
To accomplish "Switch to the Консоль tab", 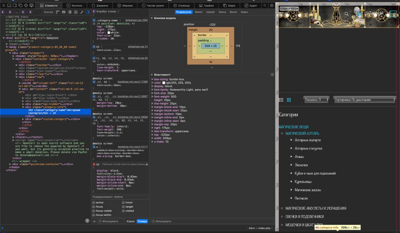I will [74, 5].
